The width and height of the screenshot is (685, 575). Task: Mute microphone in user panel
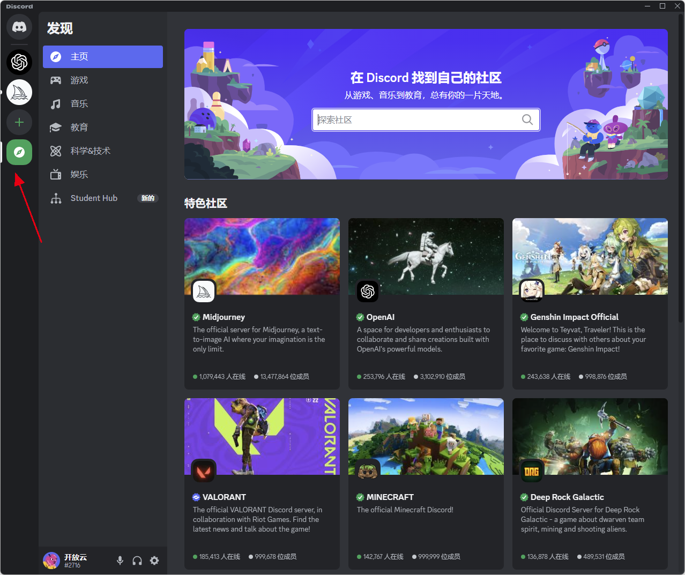click(120, 561)
